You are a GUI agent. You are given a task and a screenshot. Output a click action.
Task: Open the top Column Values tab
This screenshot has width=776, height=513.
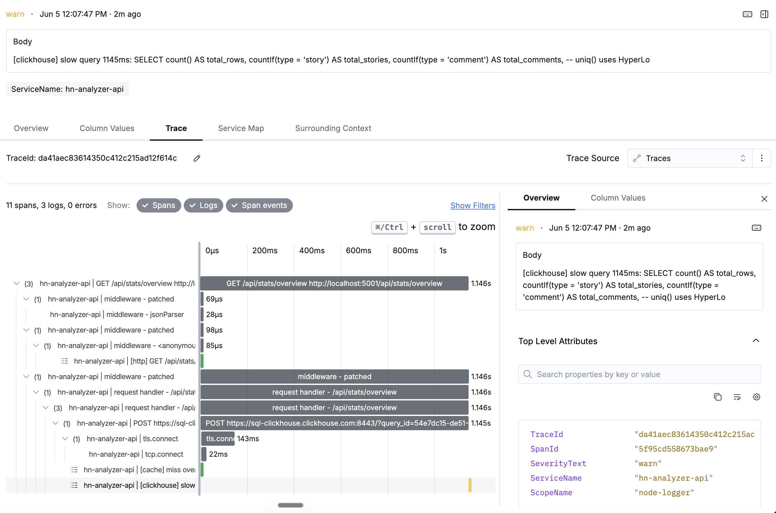(107, 128)
